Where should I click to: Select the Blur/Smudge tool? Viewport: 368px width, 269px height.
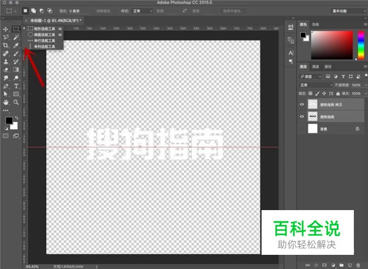6,78
